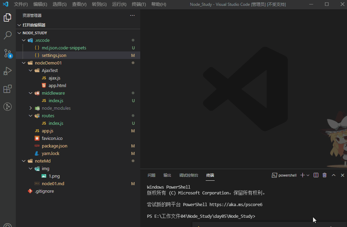Open Explorer more actions ellipsis
Viewport: 347px width, 227px height.
click(132, 15)
